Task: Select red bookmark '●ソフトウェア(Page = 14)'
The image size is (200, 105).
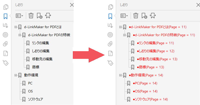Action: [x=151, y=99]
